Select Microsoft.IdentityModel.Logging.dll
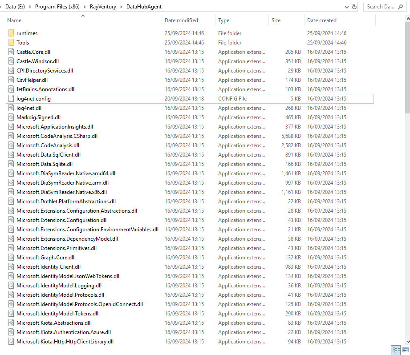This screenshot has width=410, height=355. coord(59,286)
